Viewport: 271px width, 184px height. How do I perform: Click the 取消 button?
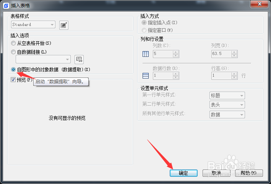pyautogui.click(x=216, y=173)
